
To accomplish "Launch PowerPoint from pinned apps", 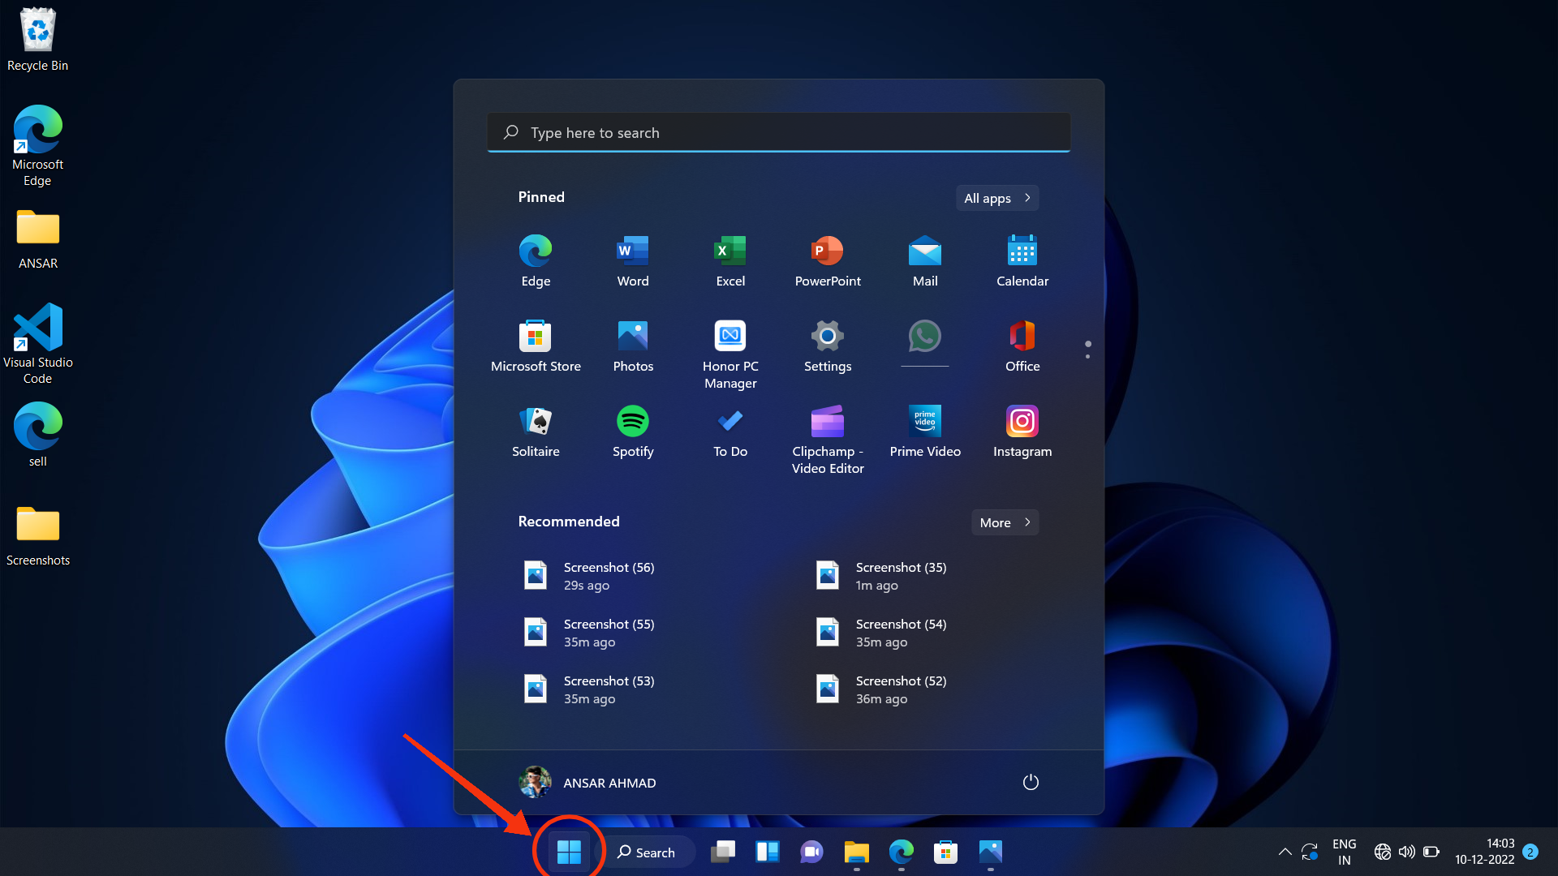I will tap(828, 261).
